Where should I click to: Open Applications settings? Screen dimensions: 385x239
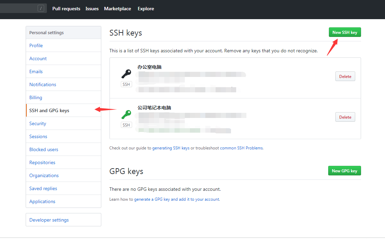[63, 202]
